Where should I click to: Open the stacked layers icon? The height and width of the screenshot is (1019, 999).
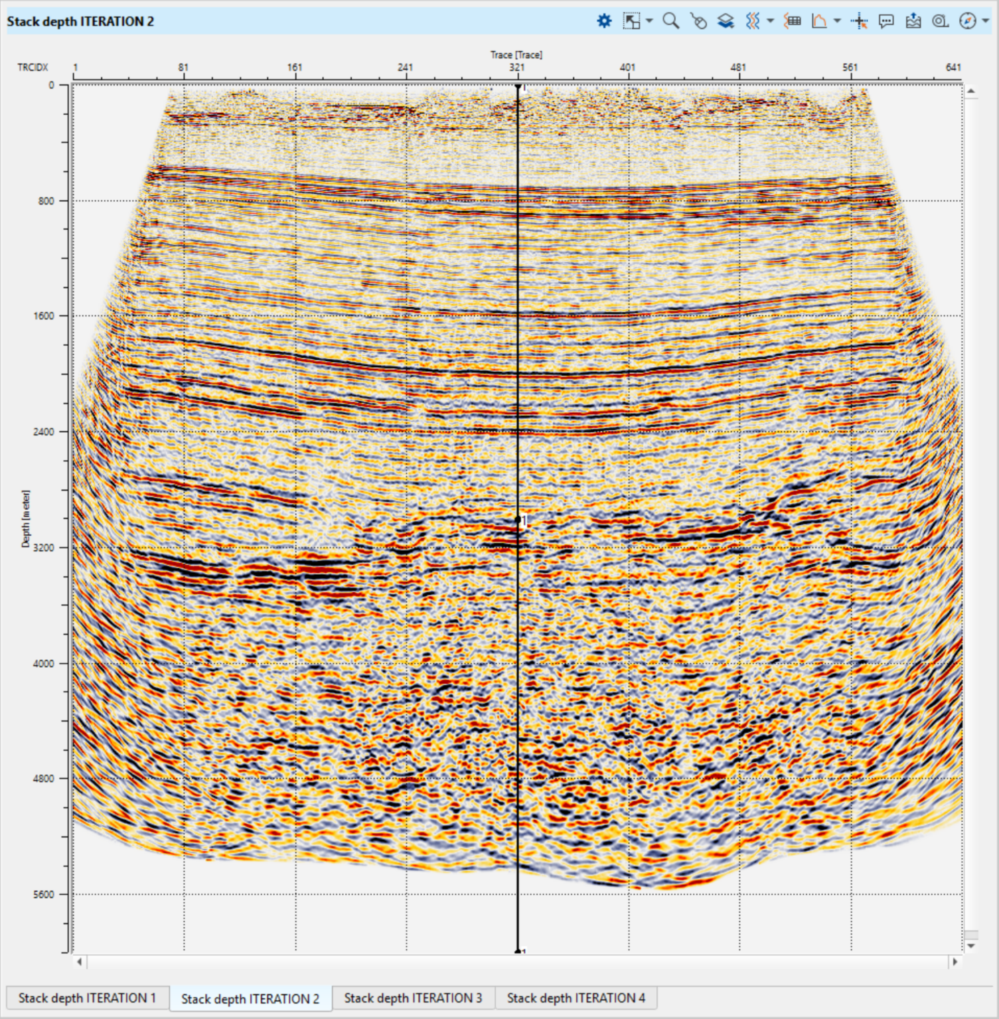click(726, 21)
